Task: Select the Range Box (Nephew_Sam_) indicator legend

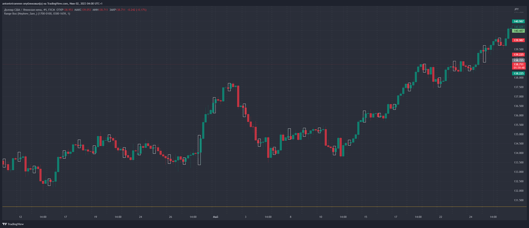Action: tap(37, 14)
